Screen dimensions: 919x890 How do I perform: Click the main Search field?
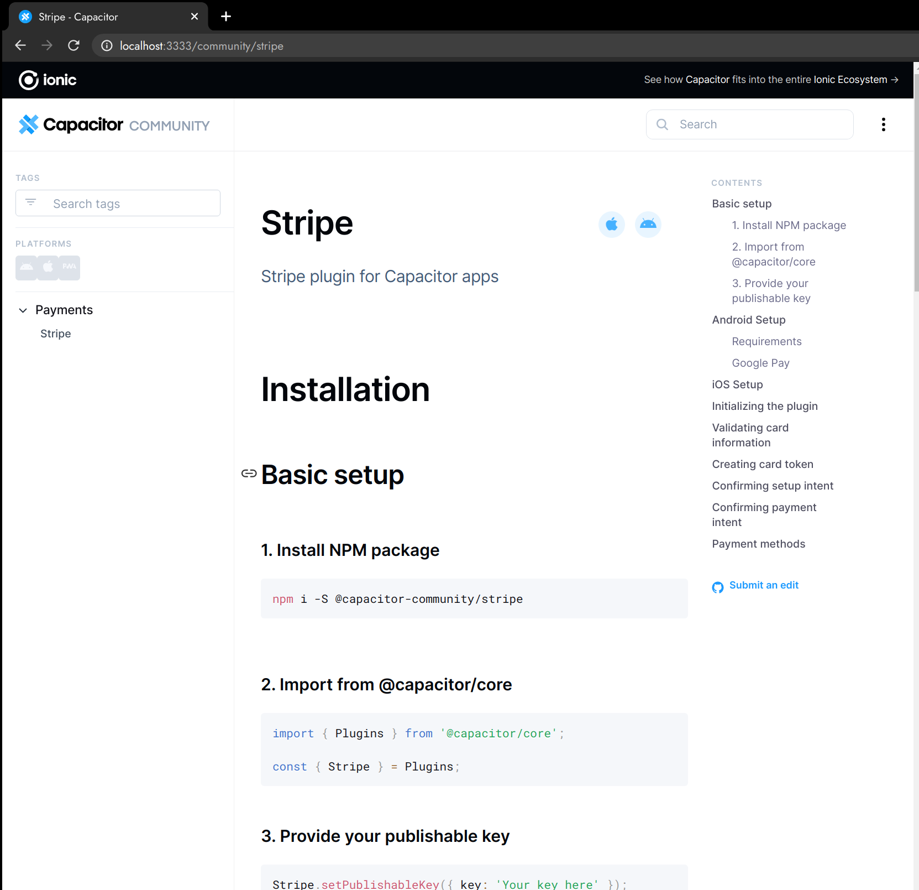pos(749,124)
